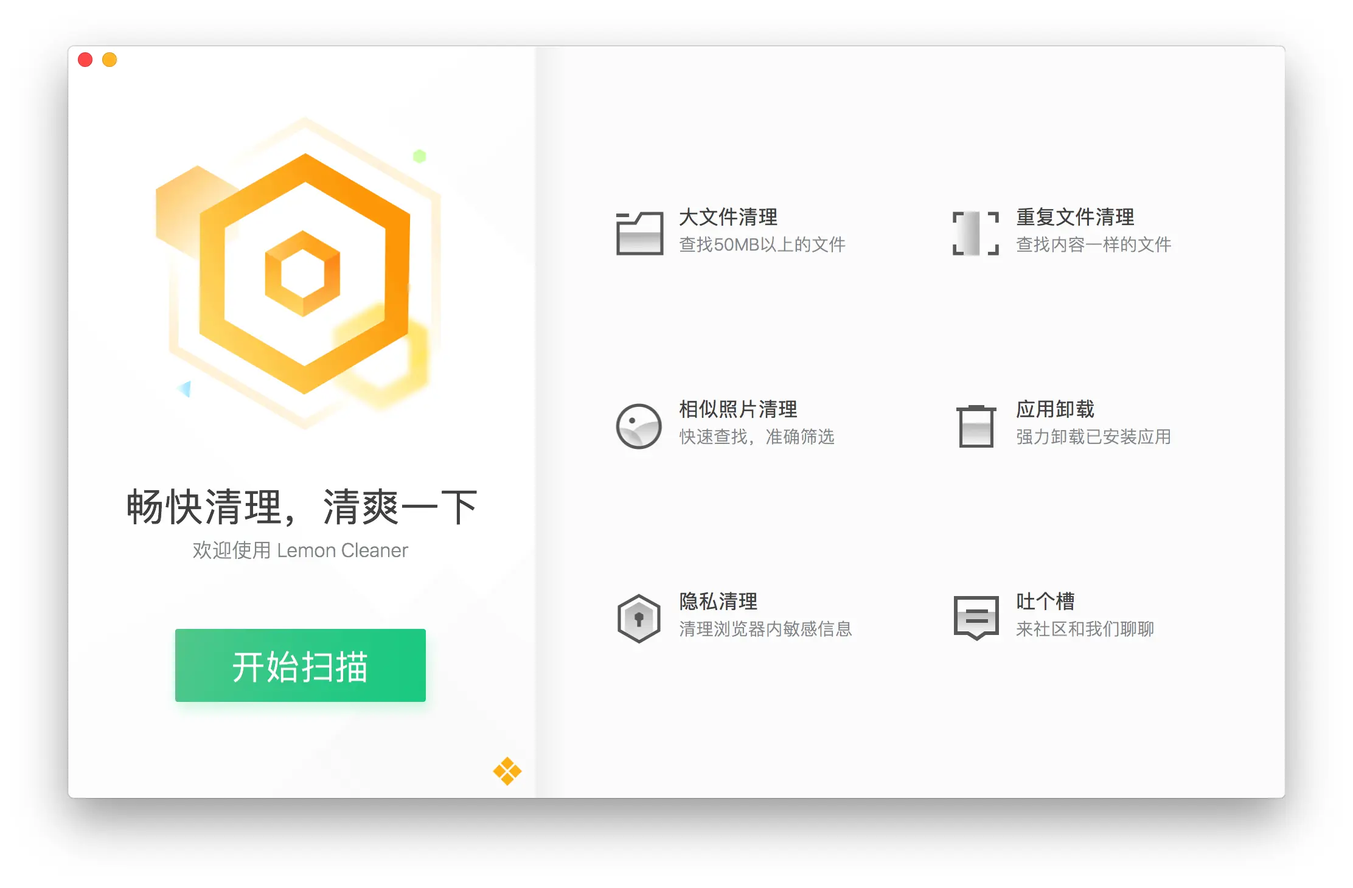This screenshot has width=1353, height=888.
Task: Select the 快速查找，准确筛选 description text
Action: pyautogui.click(x=757, y=437)
